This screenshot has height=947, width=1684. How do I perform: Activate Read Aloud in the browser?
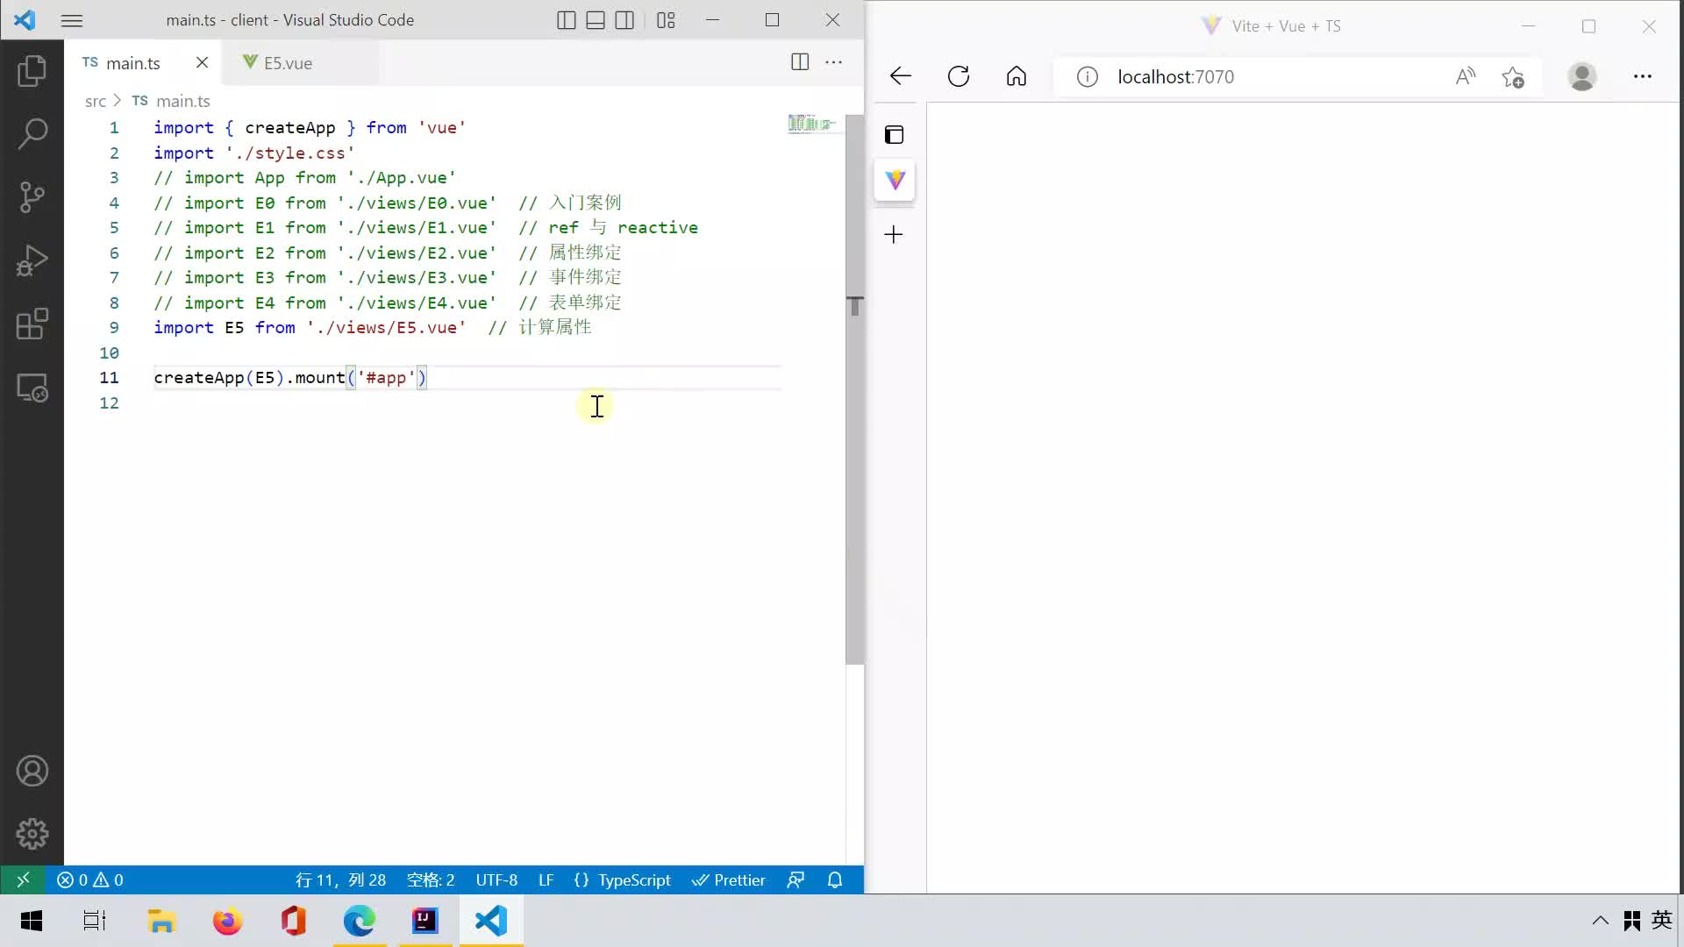tap(1466, 77)
